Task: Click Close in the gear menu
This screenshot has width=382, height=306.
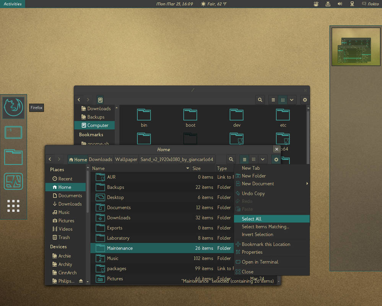Action: pyautogui.click(x=271, y=272)
